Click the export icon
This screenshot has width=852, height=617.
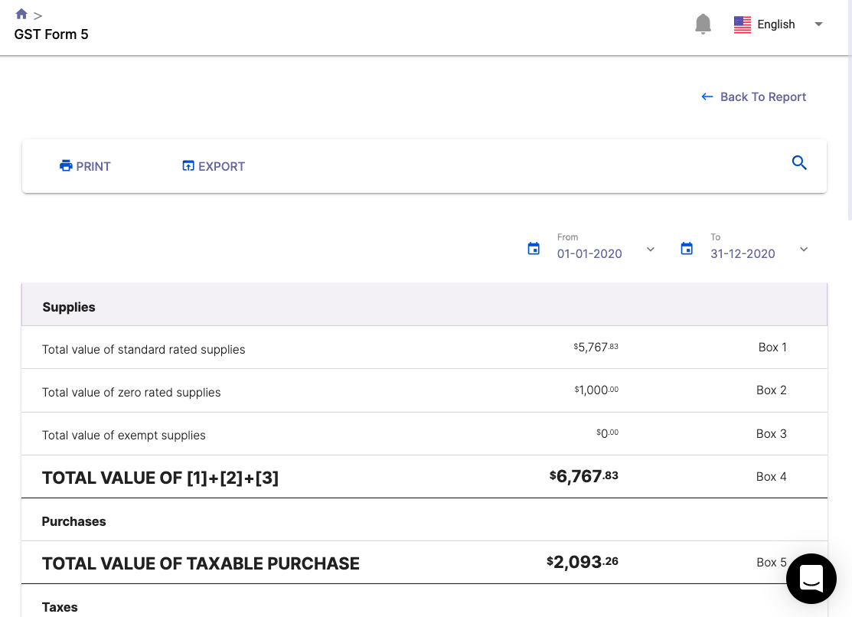pyautogui.click(x=188, y=166)
